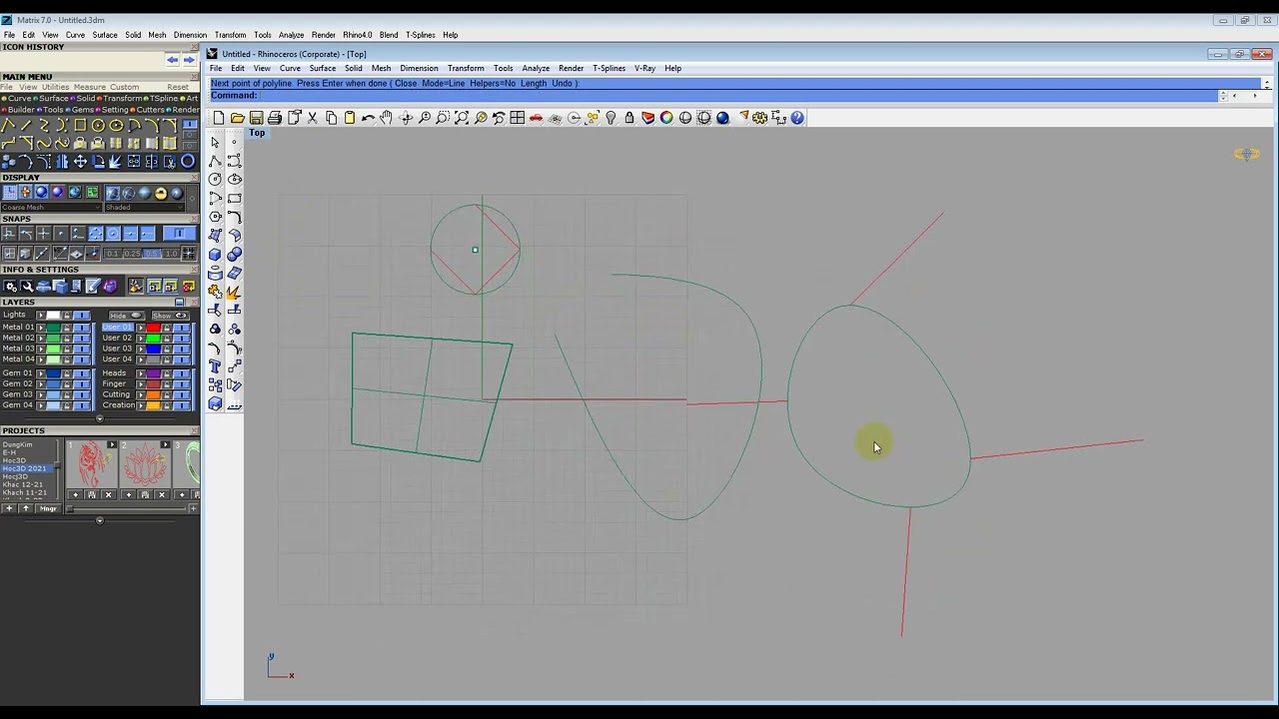Open the Coarse Mesh dropdown
Screen dimensions: 1279x719
tap(51, 208)
